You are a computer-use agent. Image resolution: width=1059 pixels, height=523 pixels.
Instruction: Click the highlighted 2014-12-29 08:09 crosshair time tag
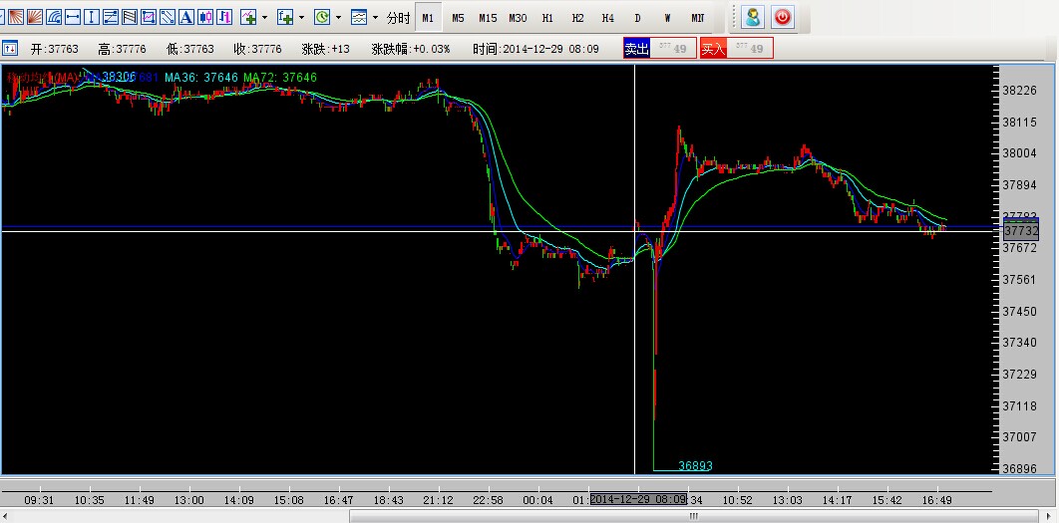(x=638, y=499)
